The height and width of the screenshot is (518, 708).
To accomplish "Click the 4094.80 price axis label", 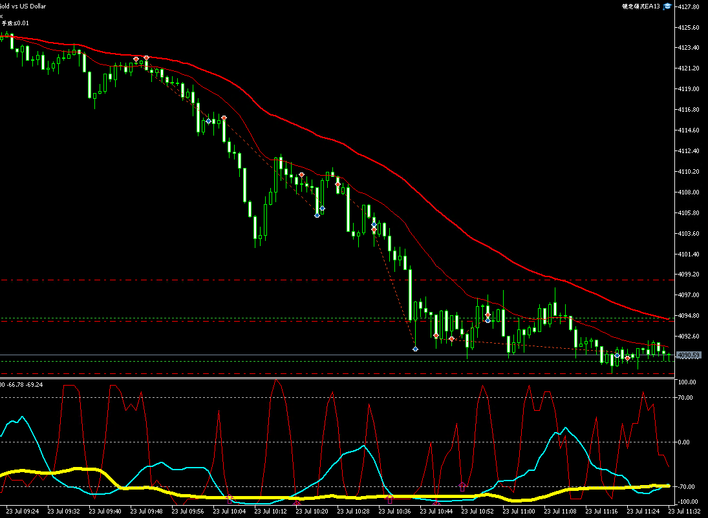I will coord(689,316).
